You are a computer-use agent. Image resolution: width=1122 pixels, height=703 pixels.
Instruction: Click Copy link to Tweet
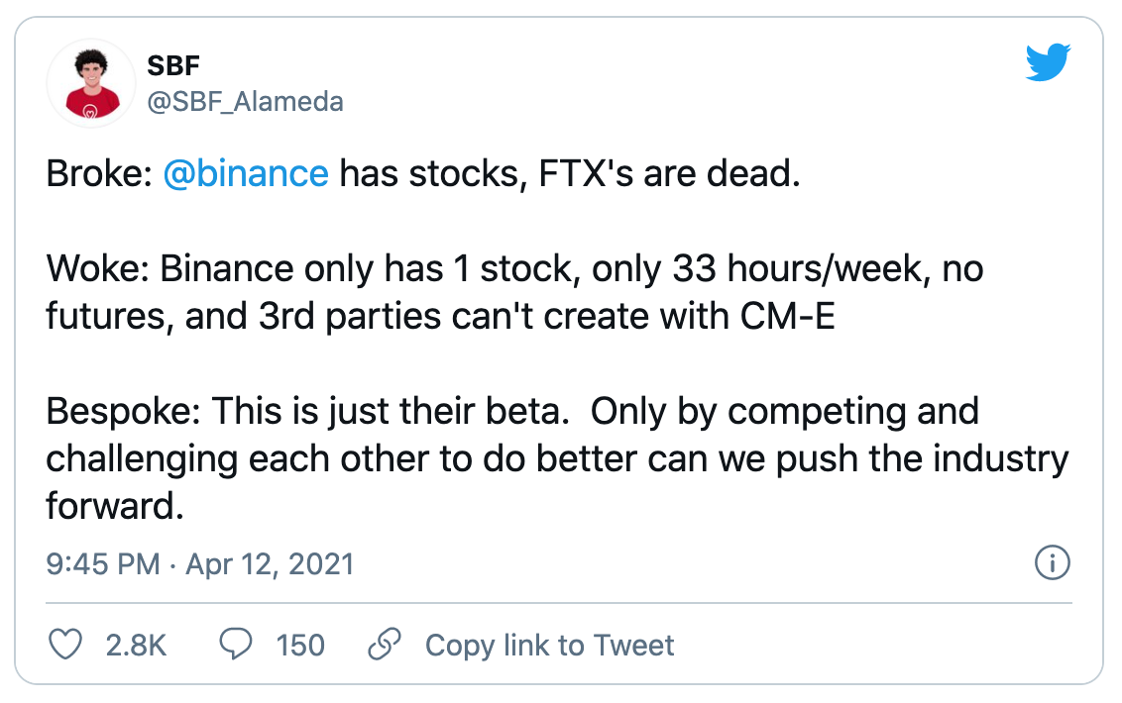(x=549, y=645)
